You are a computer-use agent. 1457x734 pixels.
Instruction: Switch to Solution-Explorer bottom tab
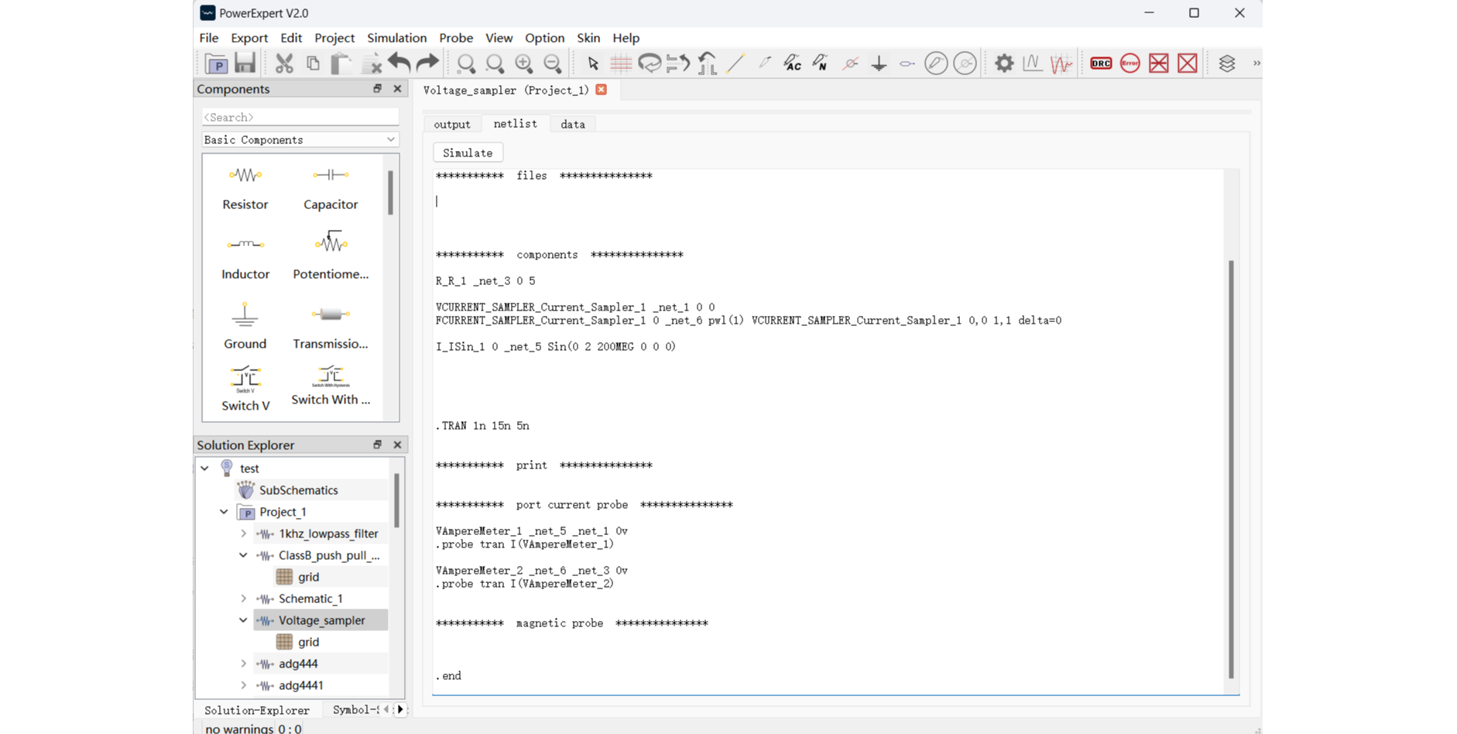257,710
